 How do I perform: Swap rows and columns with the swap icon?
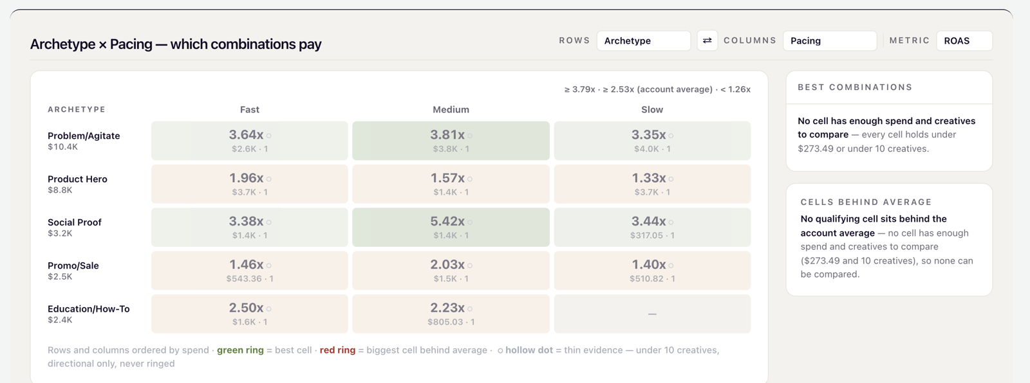tap(707, 40)
